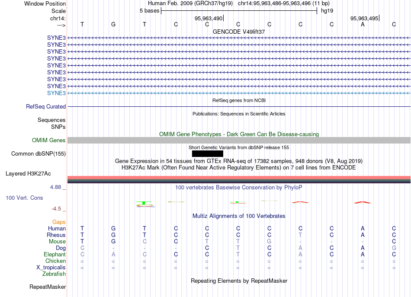
Task: Click the RefSeq Curated track label
Action: (46, 107)
